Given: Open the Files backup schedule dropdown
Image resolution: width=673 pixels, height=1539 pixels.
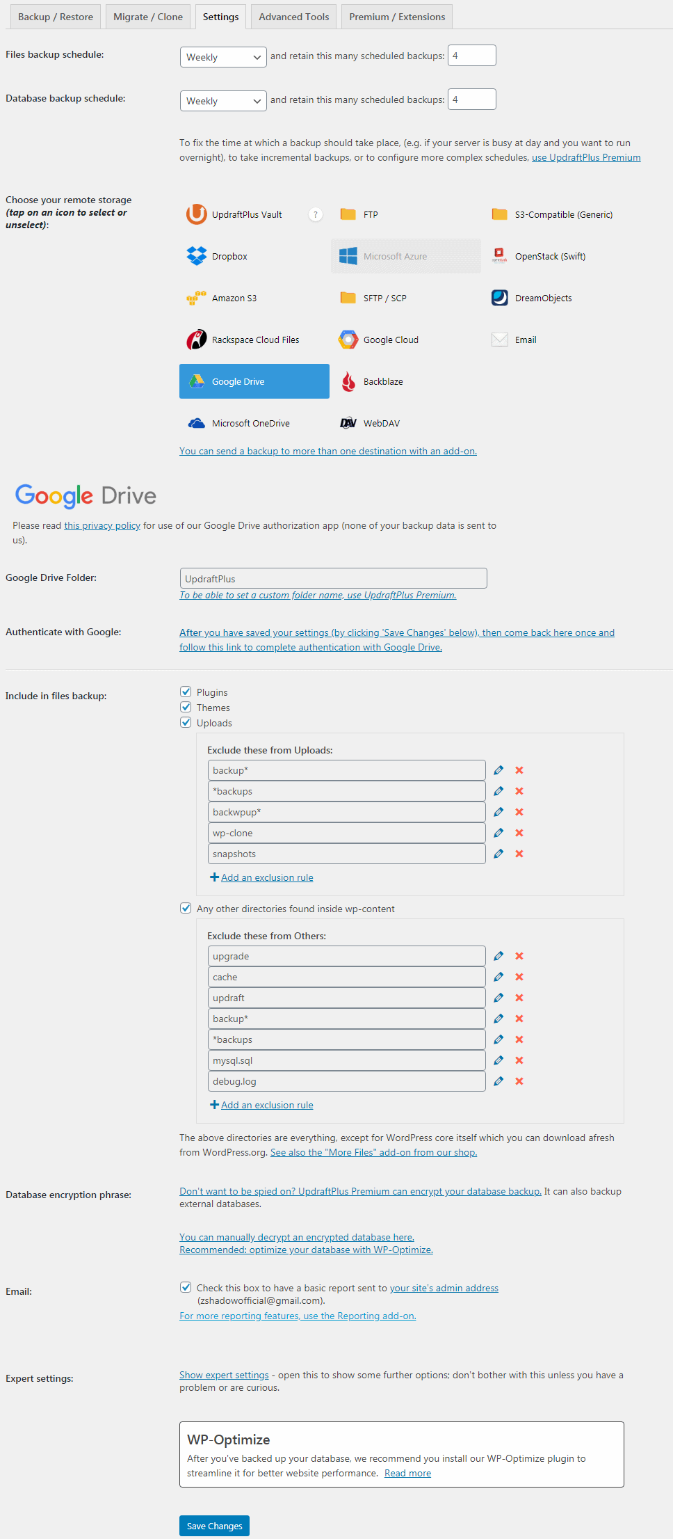Looking at the screenshot, I should pos(223,57).
